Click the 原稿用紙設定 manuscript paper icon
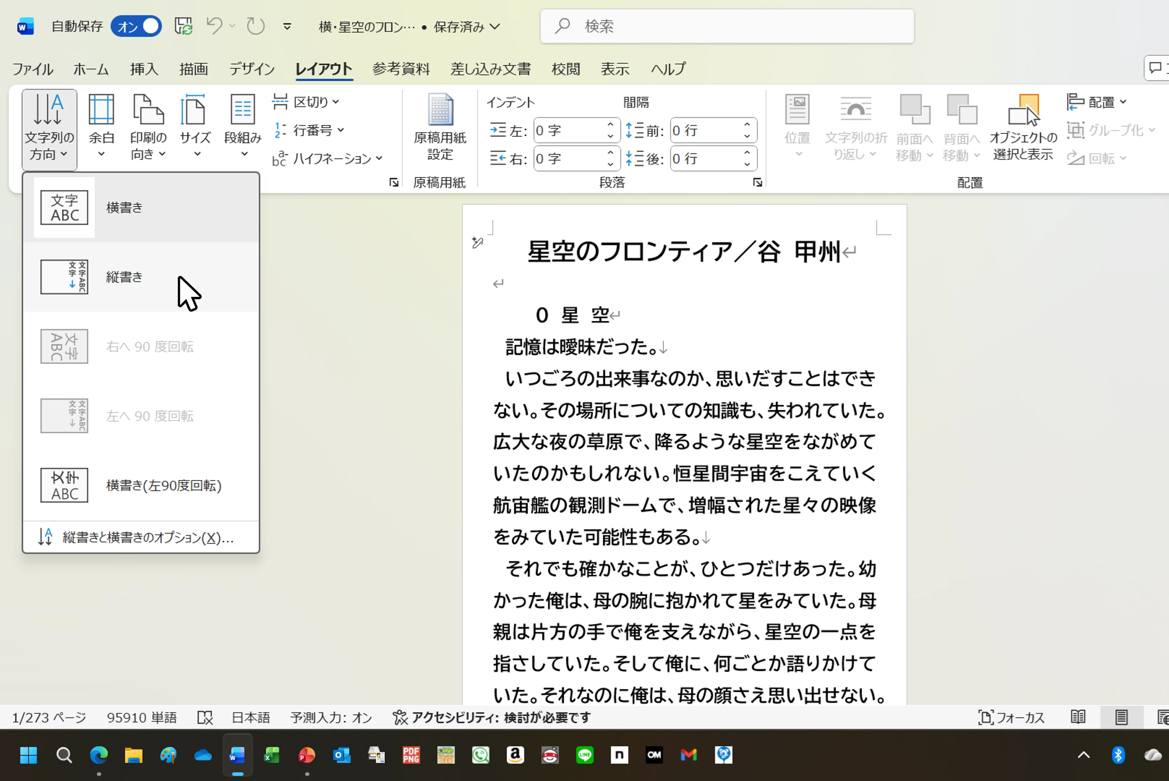The image size is (1169, 781). pyautogui.click(x=440, y=127)
